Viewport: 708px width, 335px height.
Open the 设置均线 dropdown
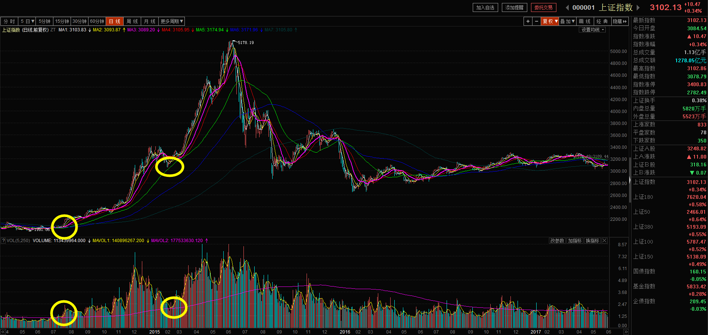[x=593, y=30]
